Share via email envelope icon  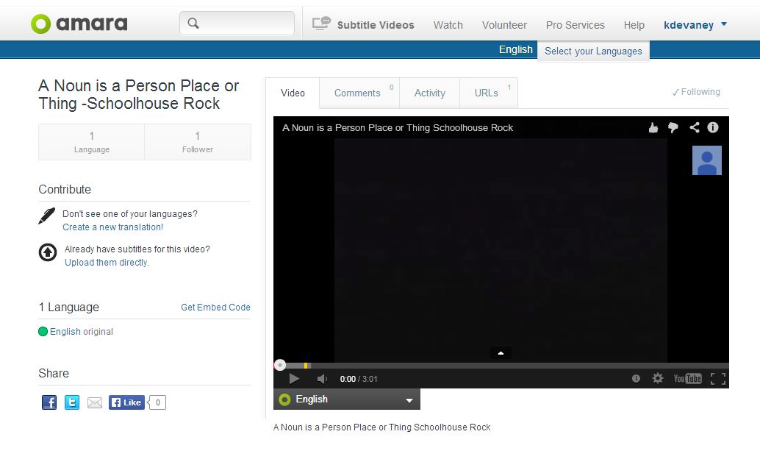(95, 402)
